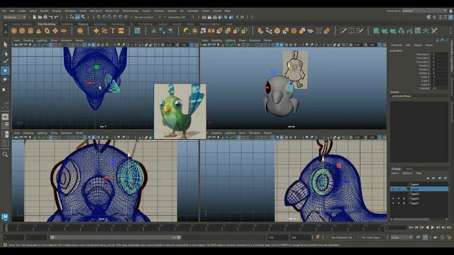The height and width of the screenshot is (255, 454).
Task: Toggle visibility V of layer1
Action: [x=393, y=203]
